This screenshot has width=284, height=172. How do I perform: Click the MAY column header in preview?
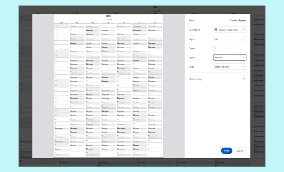93,22
